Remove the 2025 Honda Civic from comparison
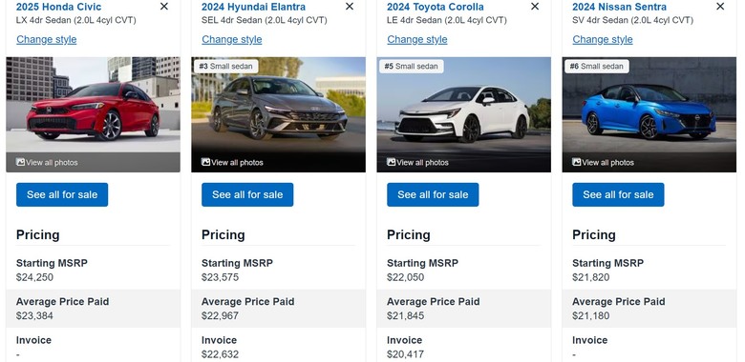 164,6
